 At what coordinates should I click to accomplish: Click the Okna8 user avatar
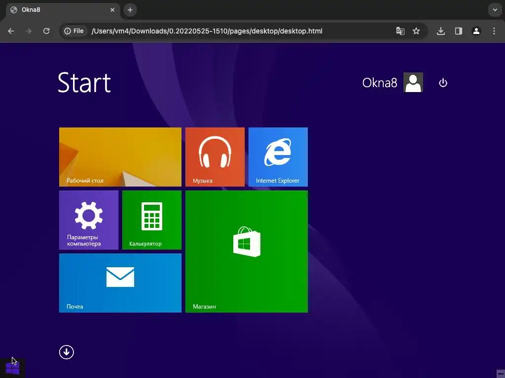tap(413, 83)
